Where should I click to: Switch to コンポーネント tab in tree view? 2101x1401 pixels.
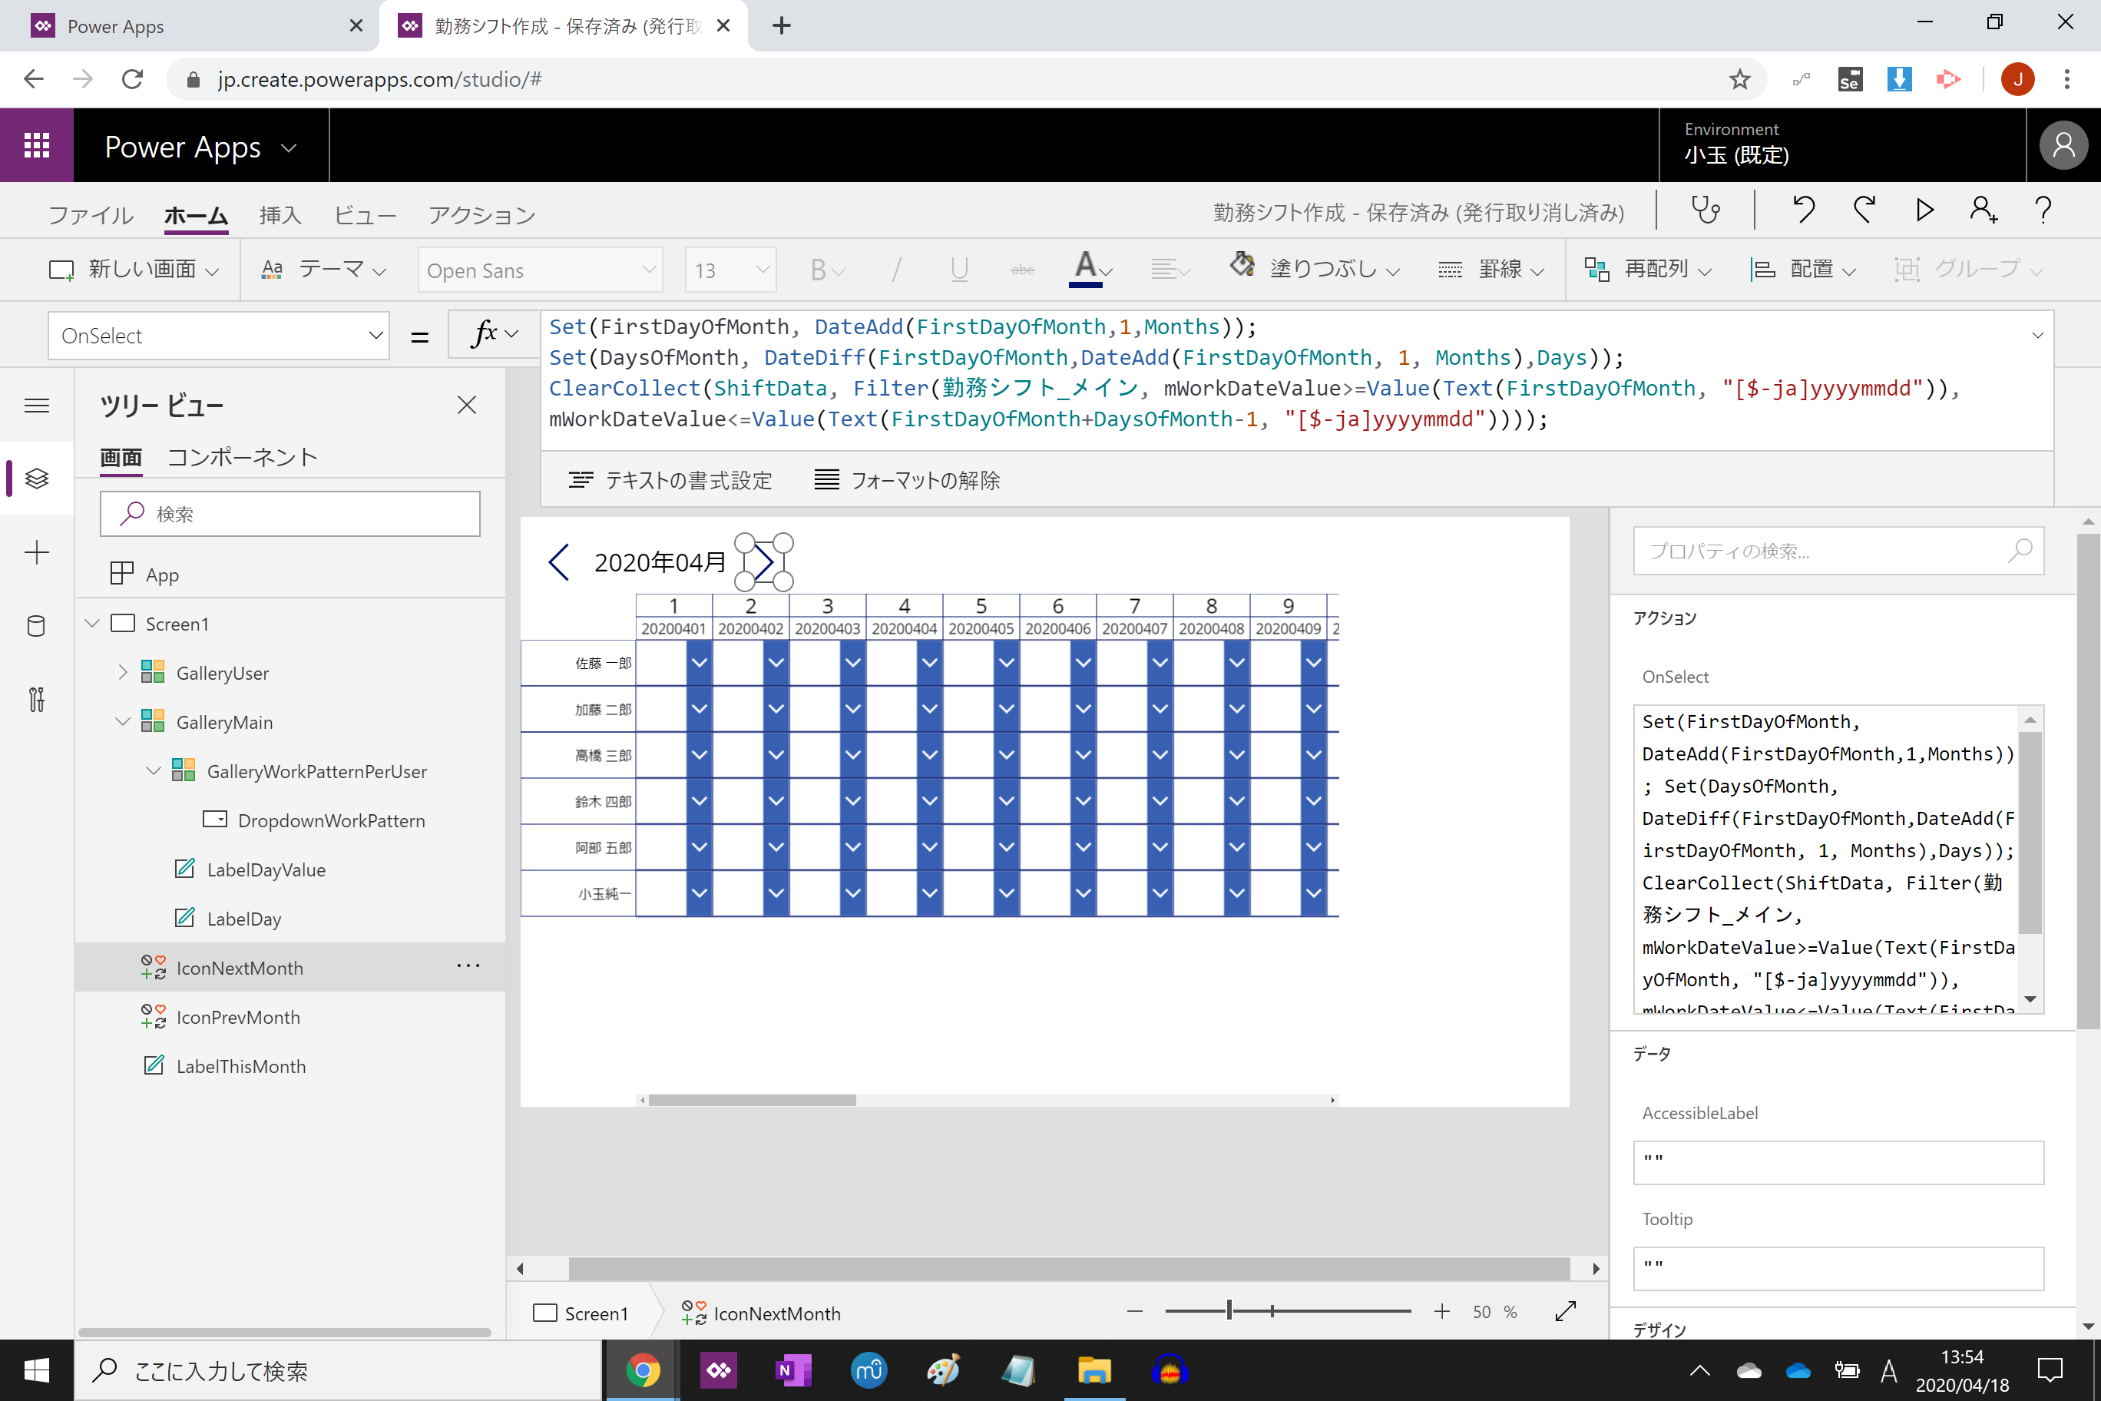coord(242,458)
